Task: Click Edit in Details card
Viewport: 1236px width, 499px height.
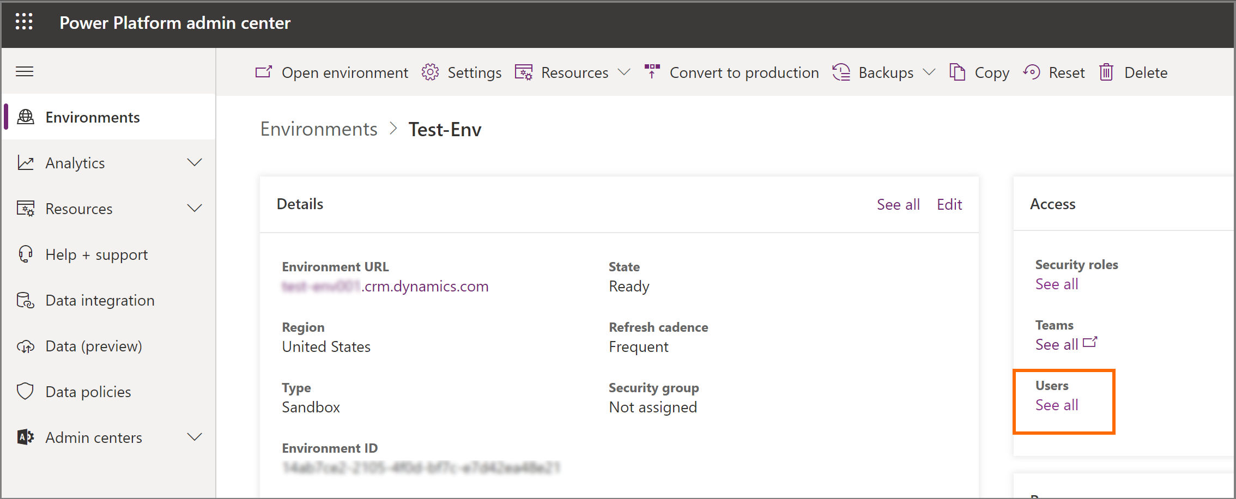Action: pos(949,204)
